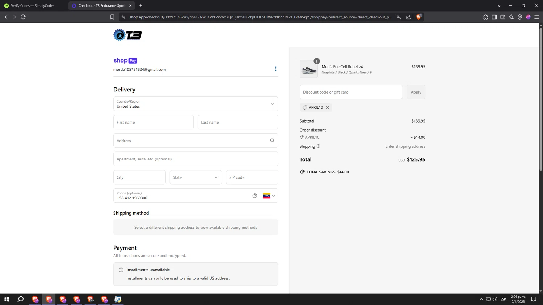Click the phone number help icon
The height and width of the screenshot is (305, 543).
[255, 196]
